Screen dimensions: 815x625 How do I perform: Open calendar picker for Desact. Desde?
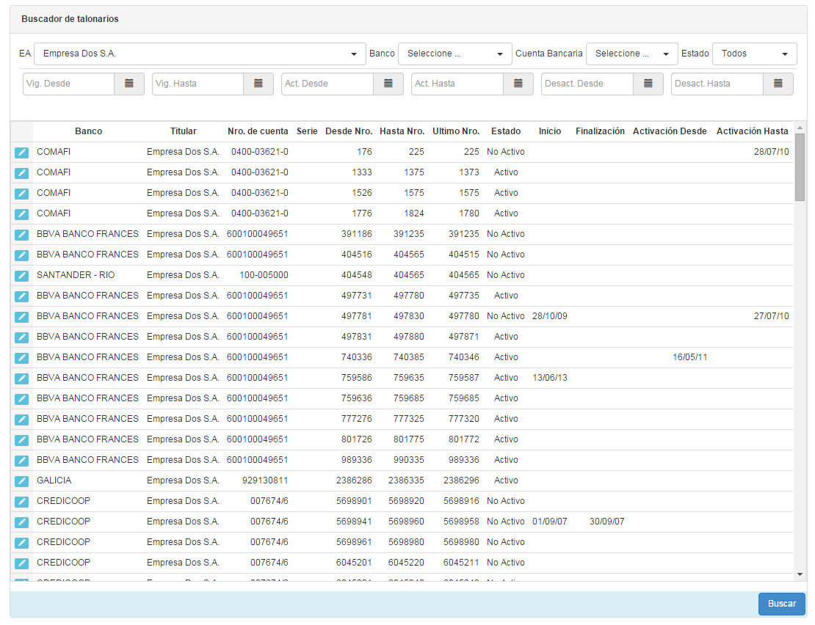pos(648,84)
